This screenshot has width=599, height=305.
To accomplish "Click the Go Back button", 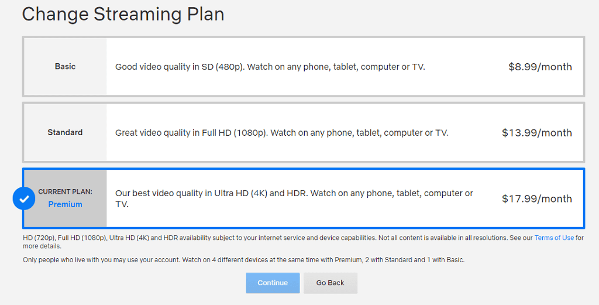I will (330, 283).
